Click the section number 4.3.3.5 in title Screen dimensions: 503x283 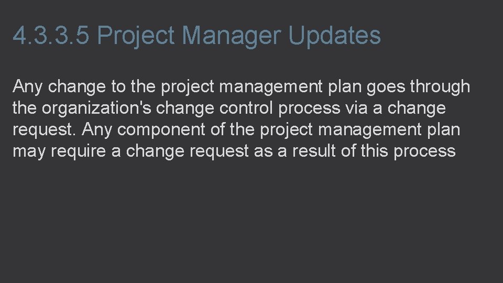pyautogui.click(x=51, y=35)
